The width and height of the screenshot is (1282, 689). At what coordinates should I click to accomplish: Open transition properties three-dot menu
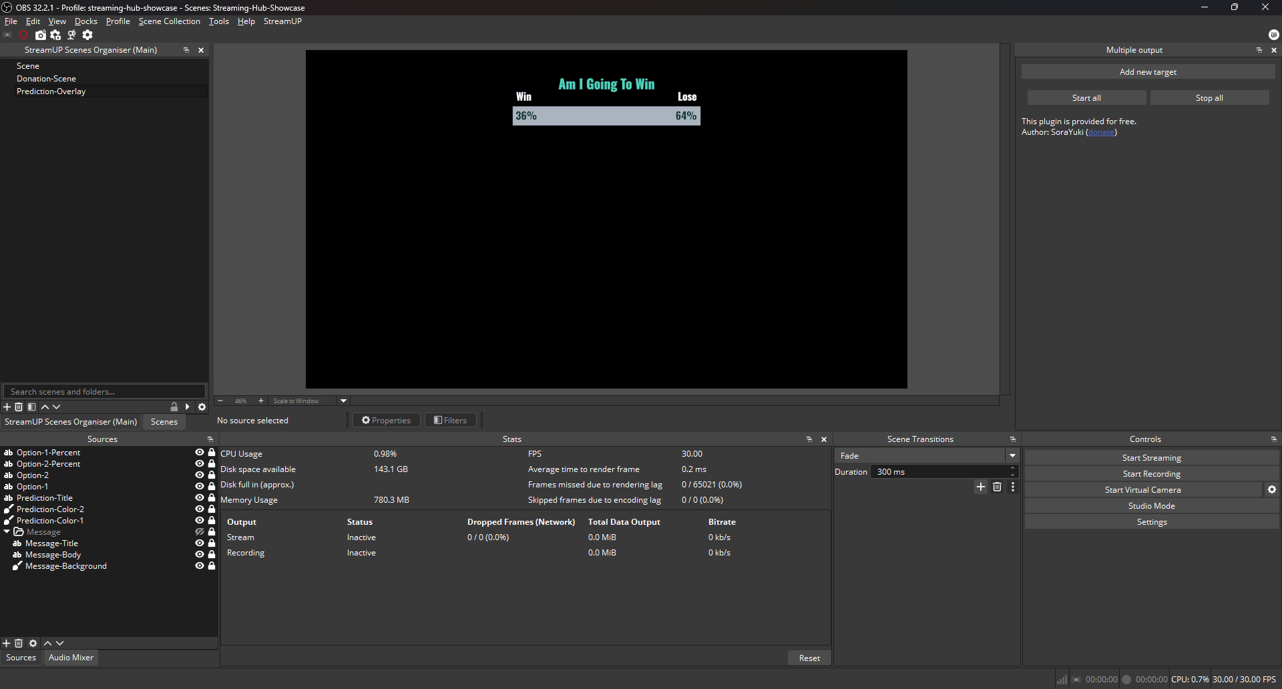pyautogui.click(x=1013, y=487)
